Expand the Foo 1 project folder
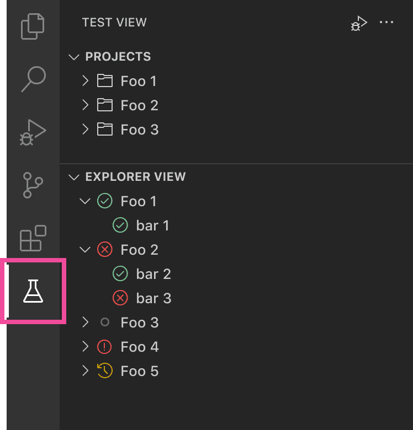 coord(85,81)
